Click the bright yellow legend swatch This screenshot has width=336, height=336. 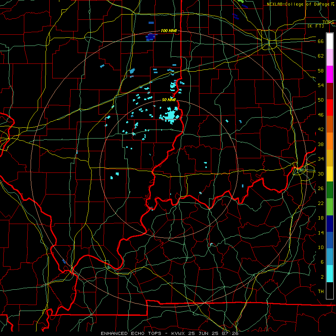tap(330, 174)
